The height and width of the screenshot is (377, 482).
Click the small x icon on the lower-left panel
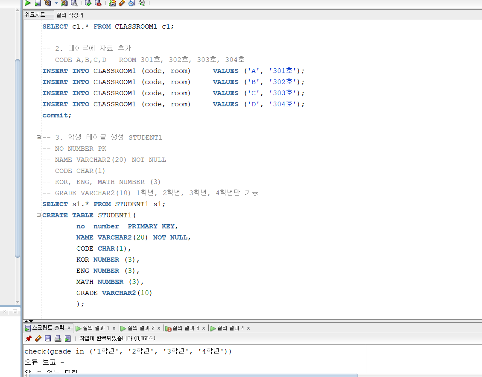point(5,312)
